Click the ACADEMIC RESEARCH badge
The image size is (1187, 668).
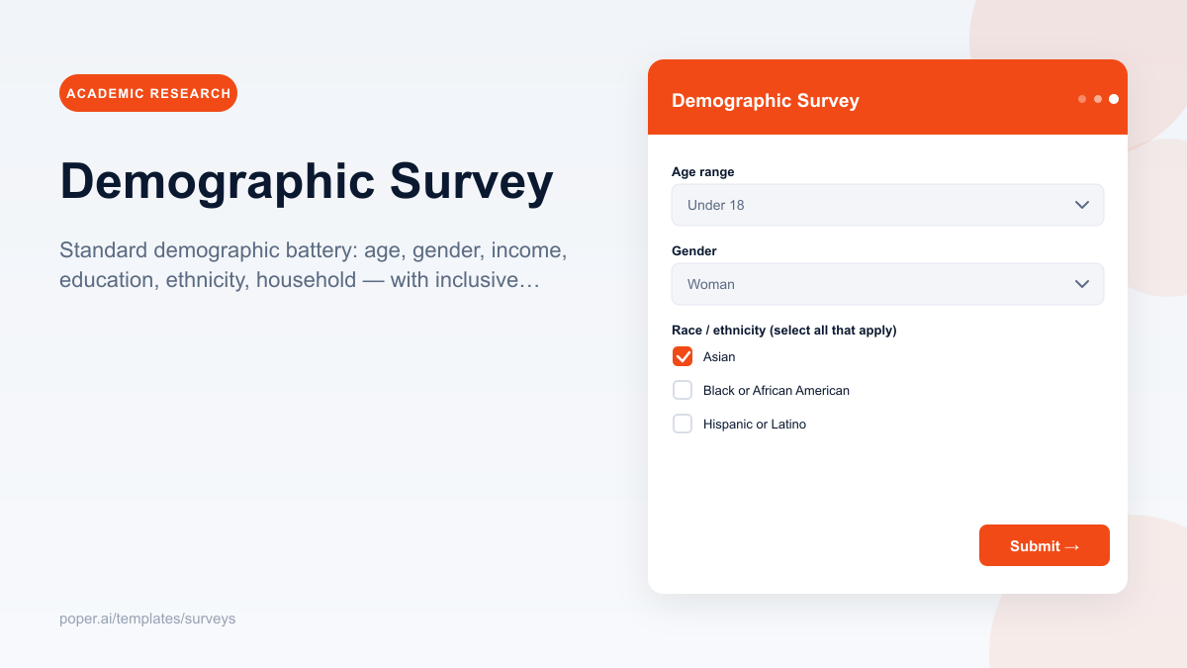(147, 93)
